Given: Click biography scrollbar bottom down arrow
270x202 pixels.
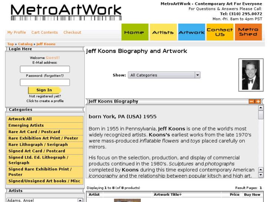Looking at the screenshot, I should pos(261,175).
